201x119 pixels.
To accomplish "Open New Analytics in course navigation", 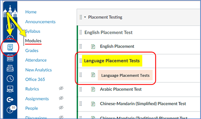I will point(38,70).
